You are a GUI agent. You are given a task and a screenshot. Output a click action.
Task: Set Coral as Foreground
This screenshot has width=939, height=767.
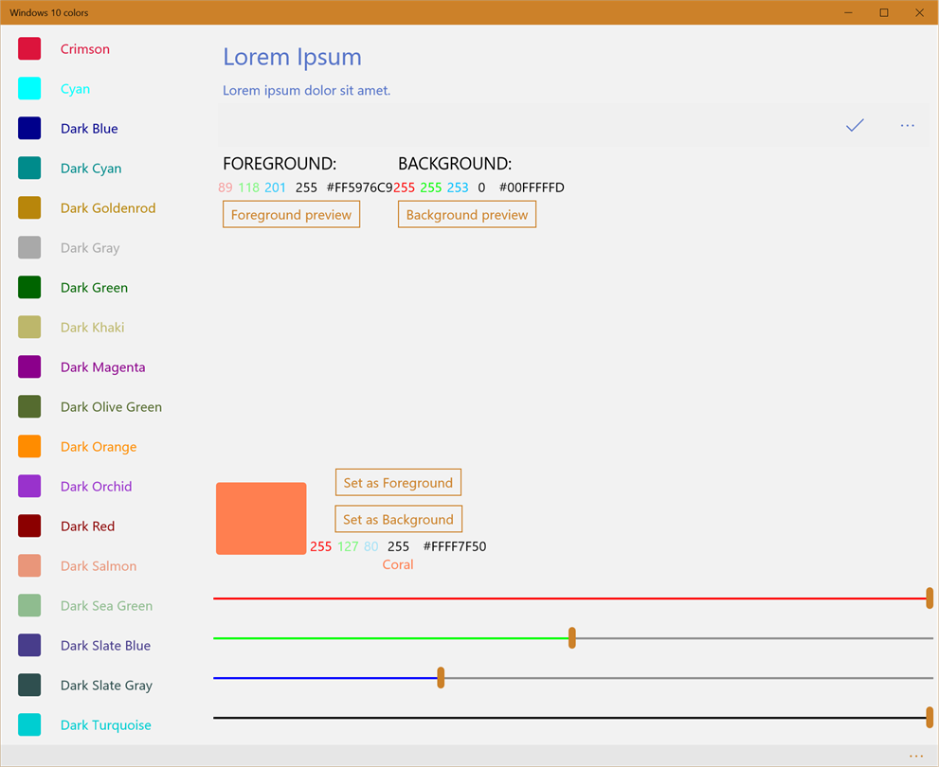coord(398,482)
